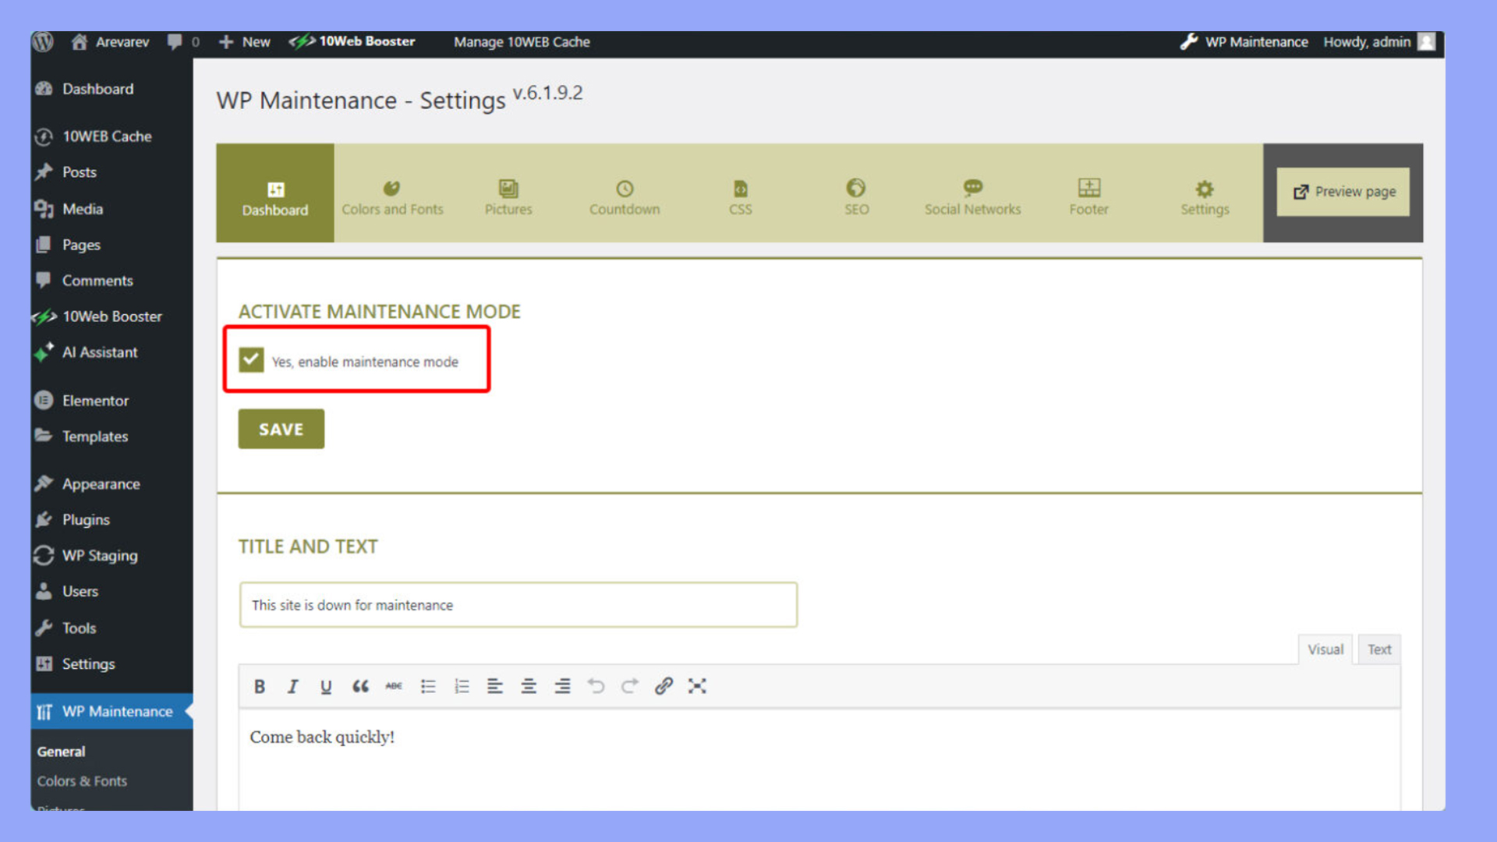The image size is (1497, 842).
Task: Switch the editor to Text mode
Action: coord(1378,649)
